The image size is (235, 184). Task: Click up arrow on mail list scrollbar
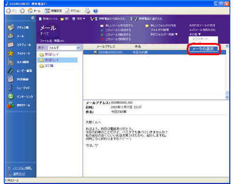(x=227, y=46)
